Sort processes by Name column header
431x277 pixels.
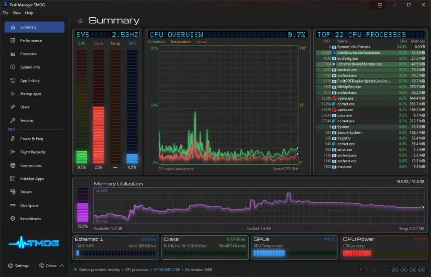click(342, 41)
